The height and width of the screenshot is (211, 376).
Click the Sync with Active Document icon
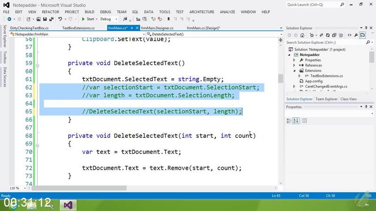(x=321, y=35)
